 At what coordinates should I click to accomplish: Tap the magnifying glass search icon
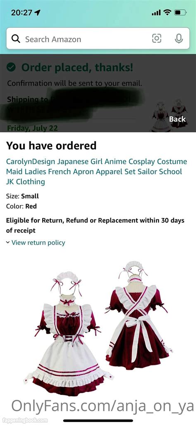[x=16, y=39]
